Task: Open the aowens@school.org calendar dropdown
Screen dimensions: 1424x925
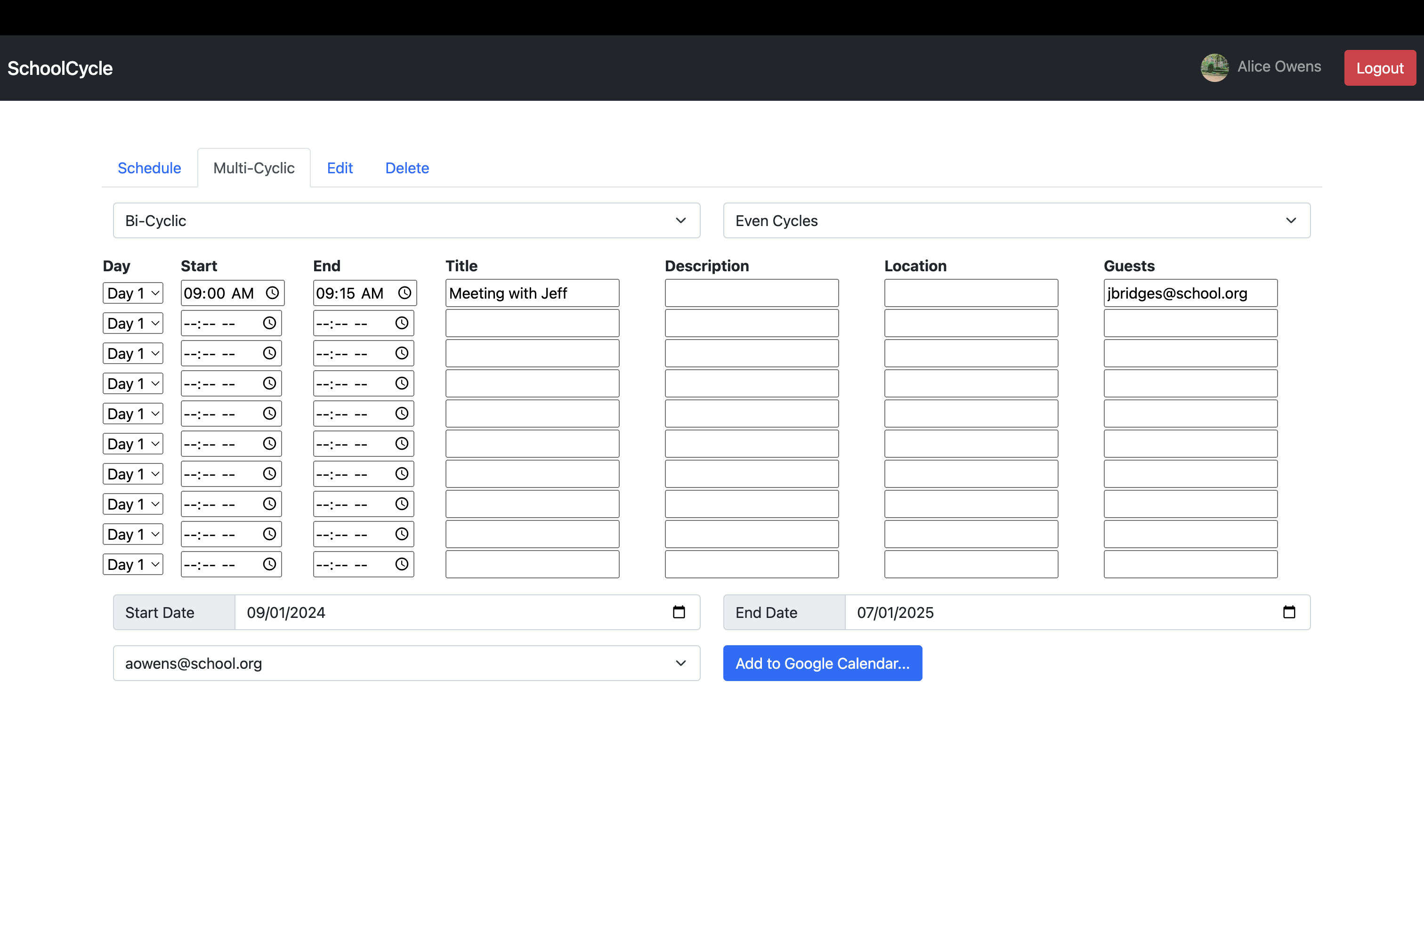Action: tap(406, 663)
